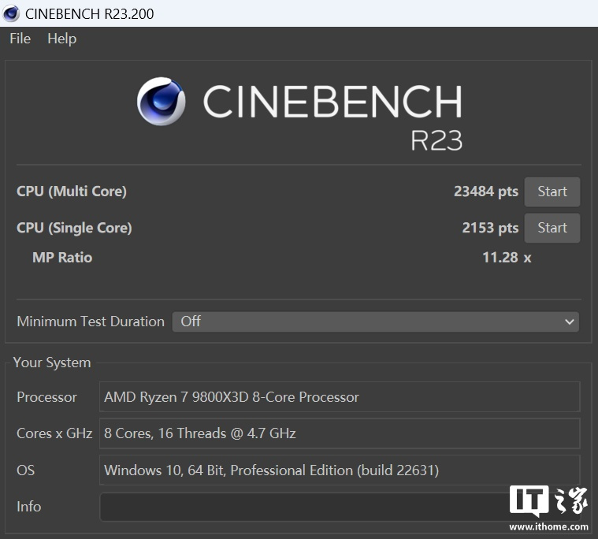
Task: Click the Processor name field
Action: point(339,397)
